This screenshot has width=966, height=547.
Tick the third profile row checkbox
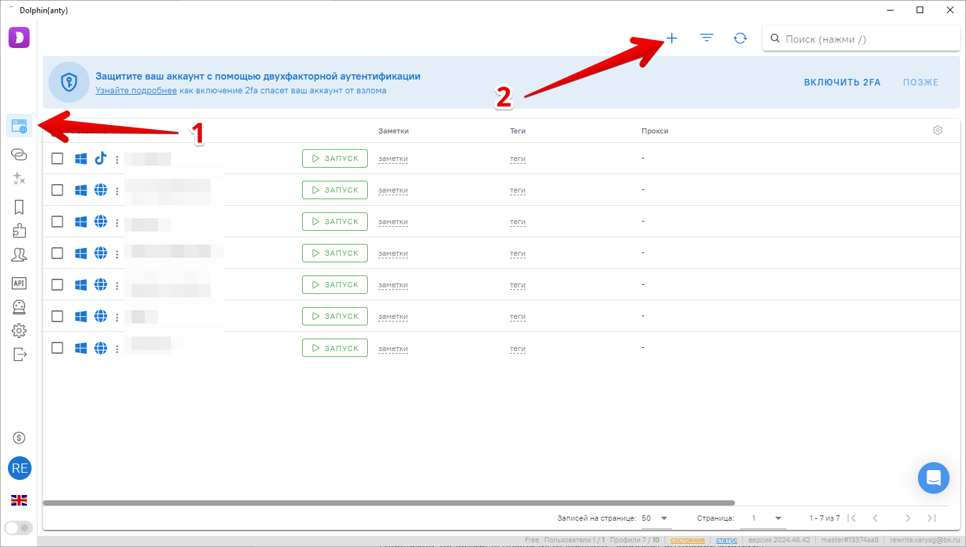pos(57,222)
